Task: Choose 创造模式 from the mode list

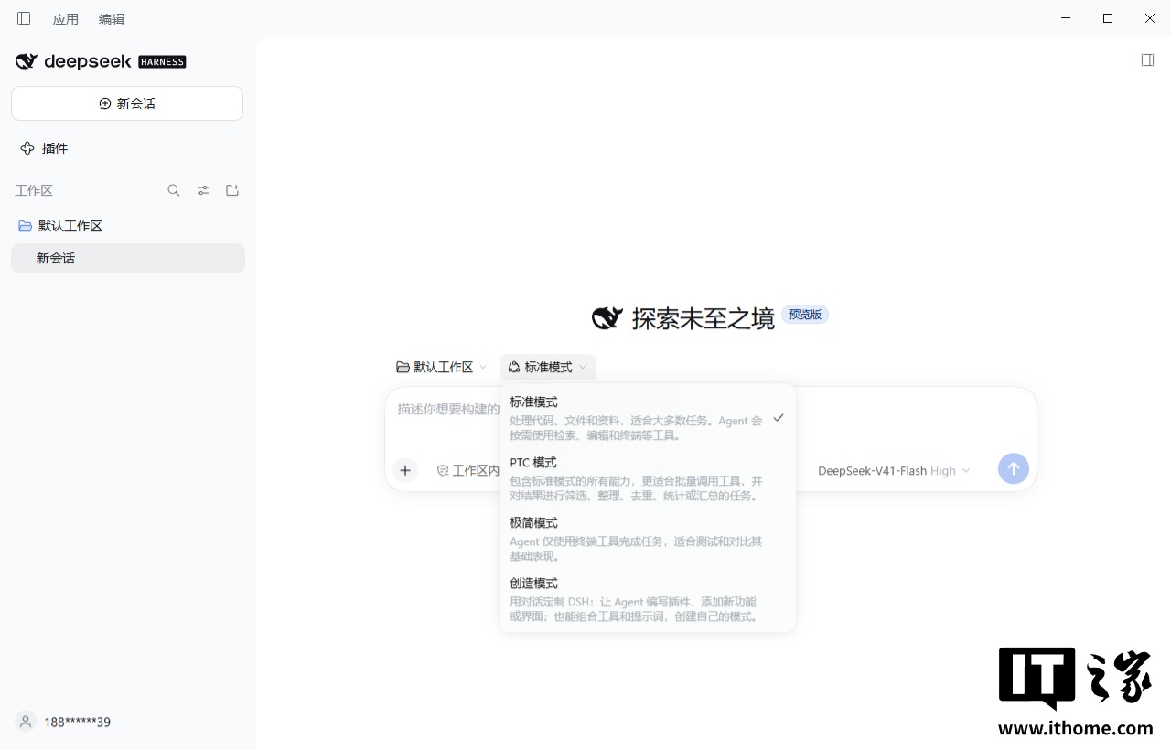Action: click(648, 599)
